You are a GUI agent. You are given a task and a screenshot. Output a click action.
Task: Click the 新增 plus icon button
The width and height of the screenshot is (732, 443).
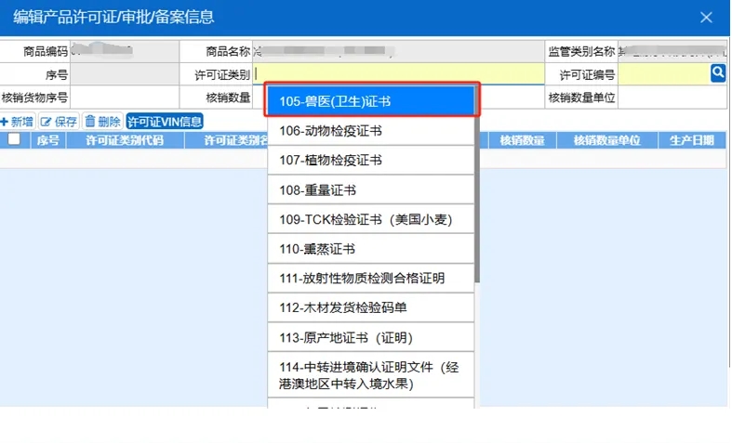pyautogui.click(x=18, y=122)
